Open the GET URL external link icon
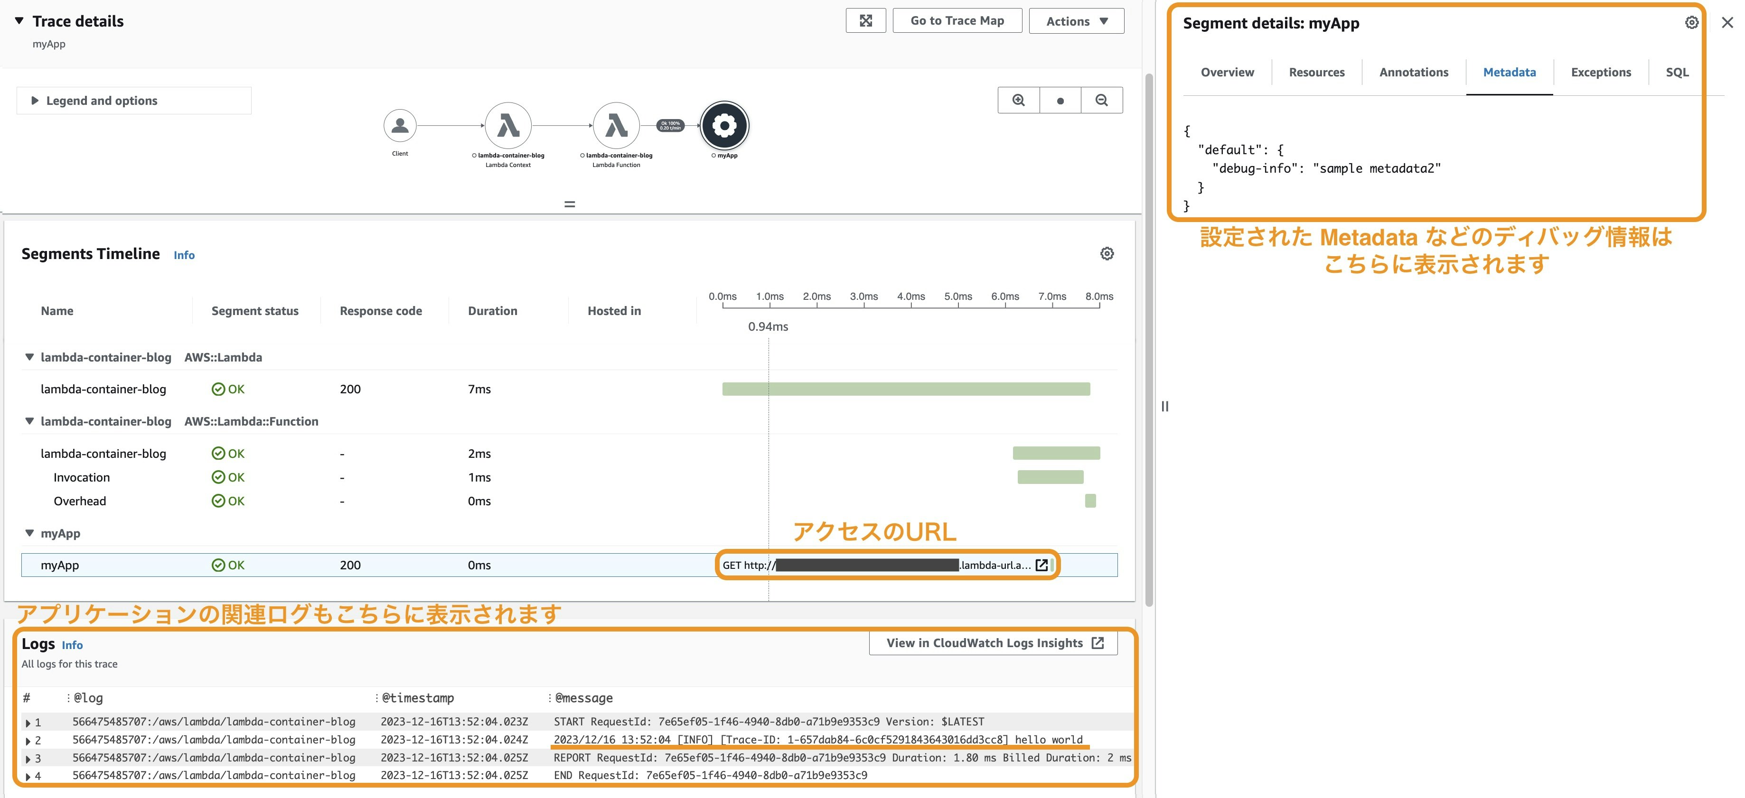1745x798 pixels. click(1042, 565)
